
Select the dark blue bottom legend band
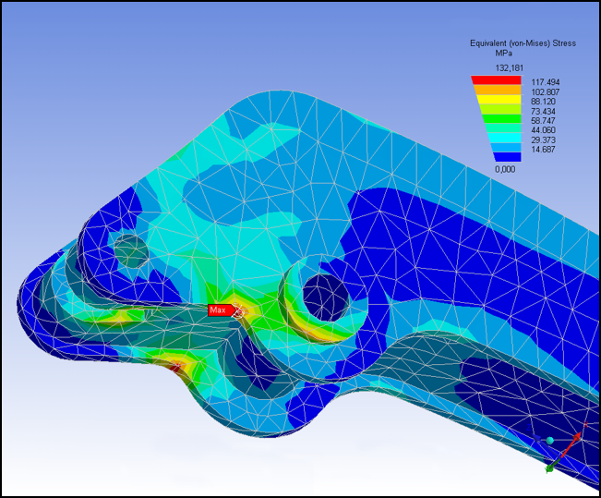click(509, 157)
